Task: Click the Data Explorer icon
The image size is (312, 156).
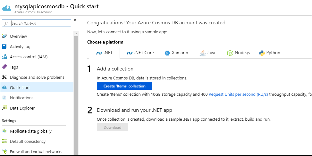Action: click(x=4, y=108)
